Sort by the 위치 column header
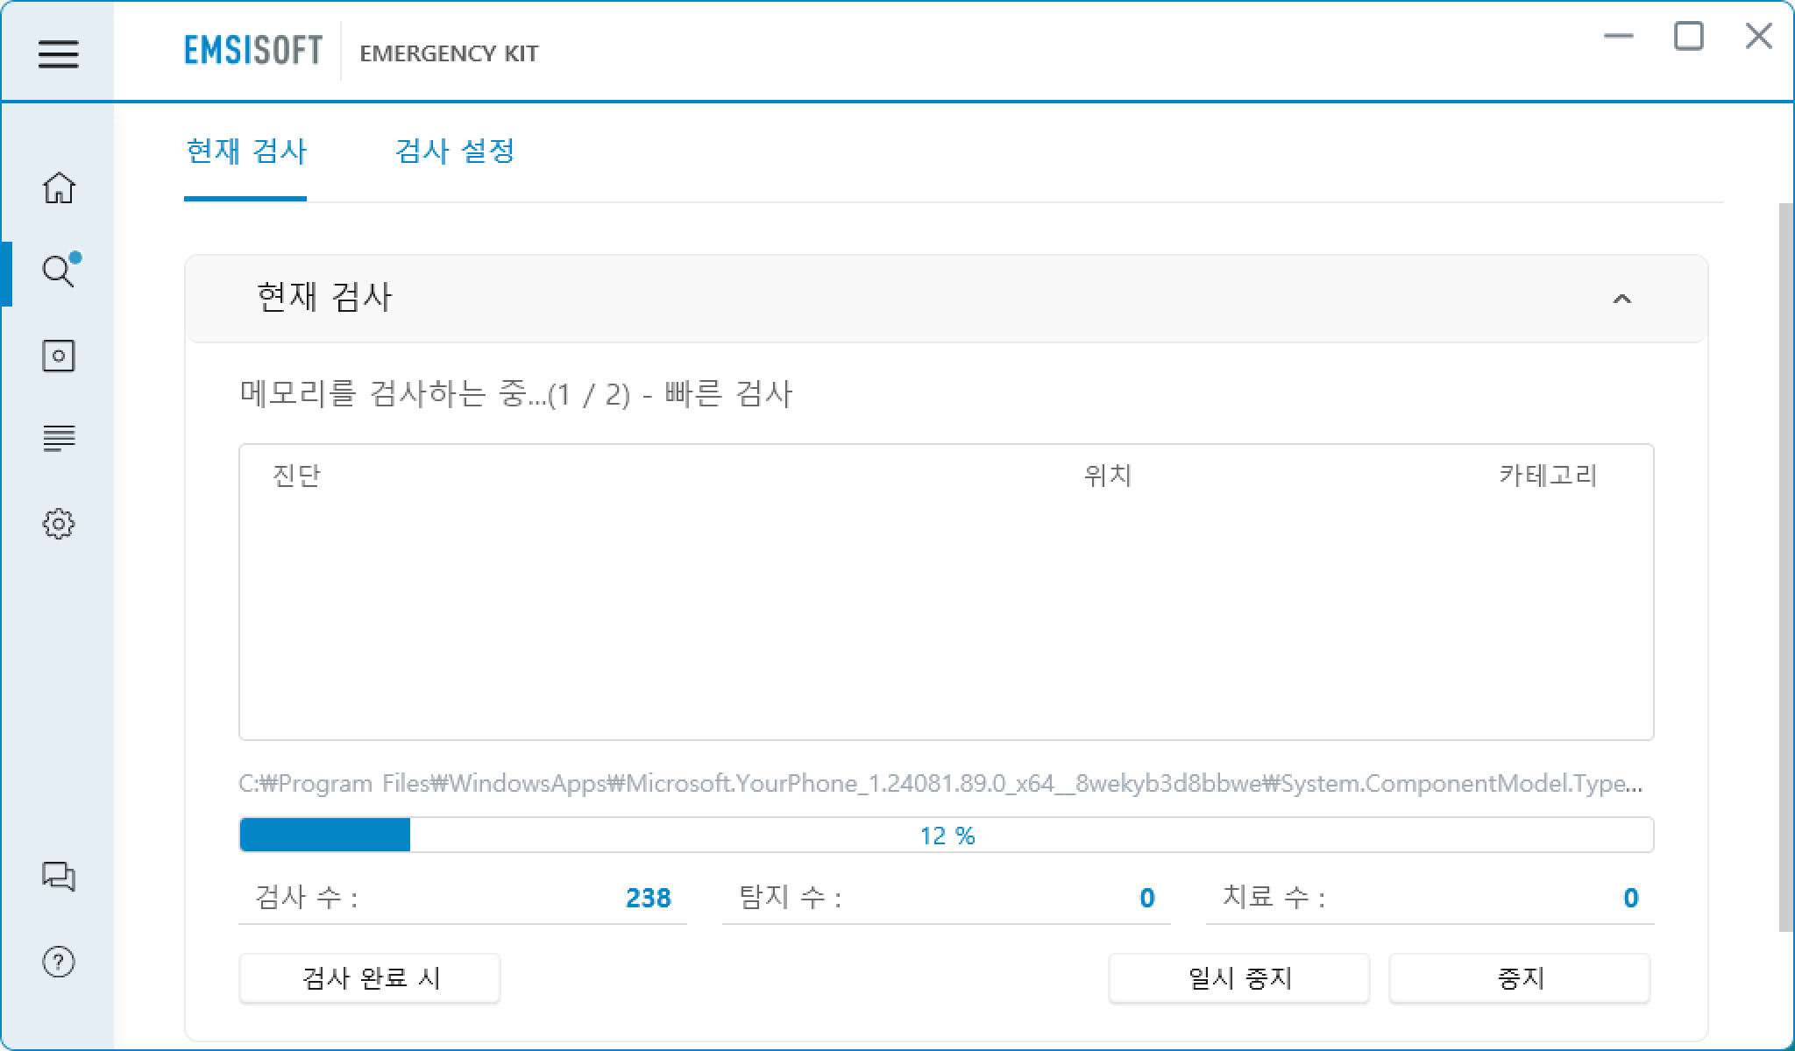 click(1108, 476)
